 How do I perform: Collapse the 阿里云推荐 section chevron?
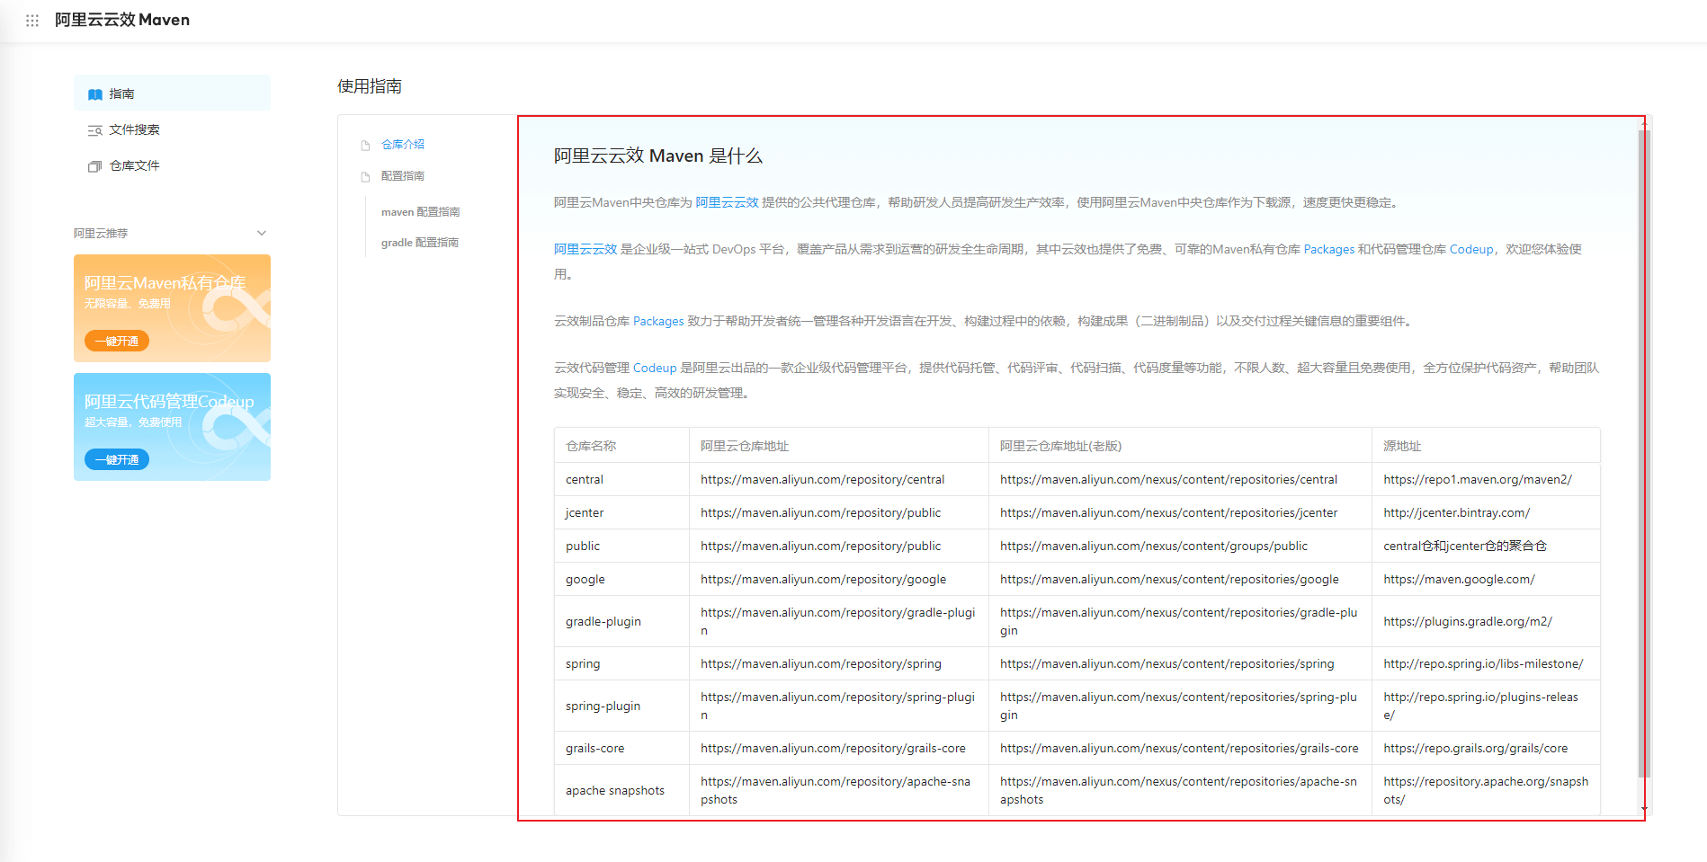[x=262, y=233]
